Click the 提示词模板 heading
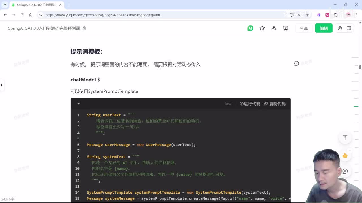362x203 pixels. pyautogui.click(x=86, y=52)
